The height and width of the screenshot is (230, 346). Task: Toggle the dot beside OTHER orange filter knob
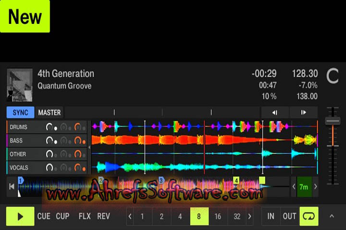click(84, 155)
